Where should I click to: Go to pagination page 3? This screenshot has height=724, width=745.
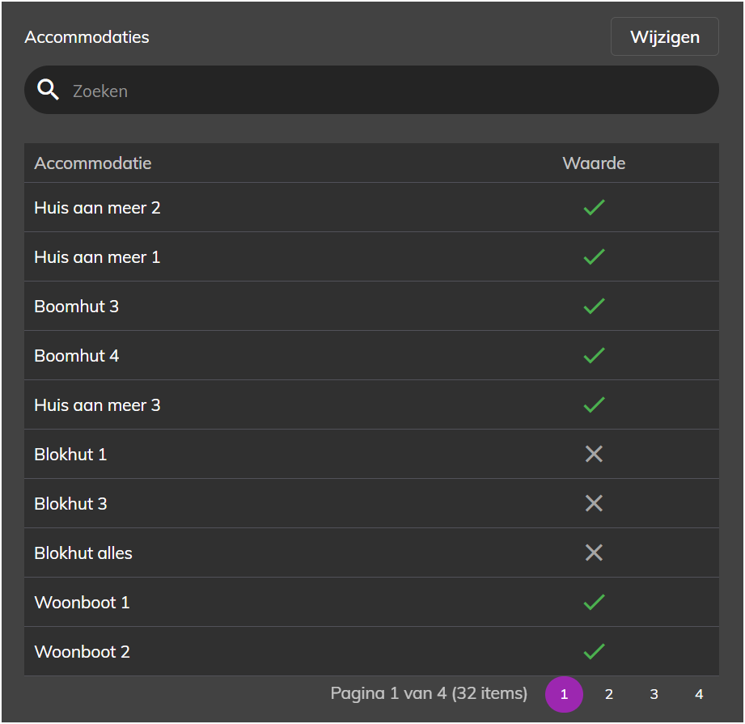coord(654,695)
